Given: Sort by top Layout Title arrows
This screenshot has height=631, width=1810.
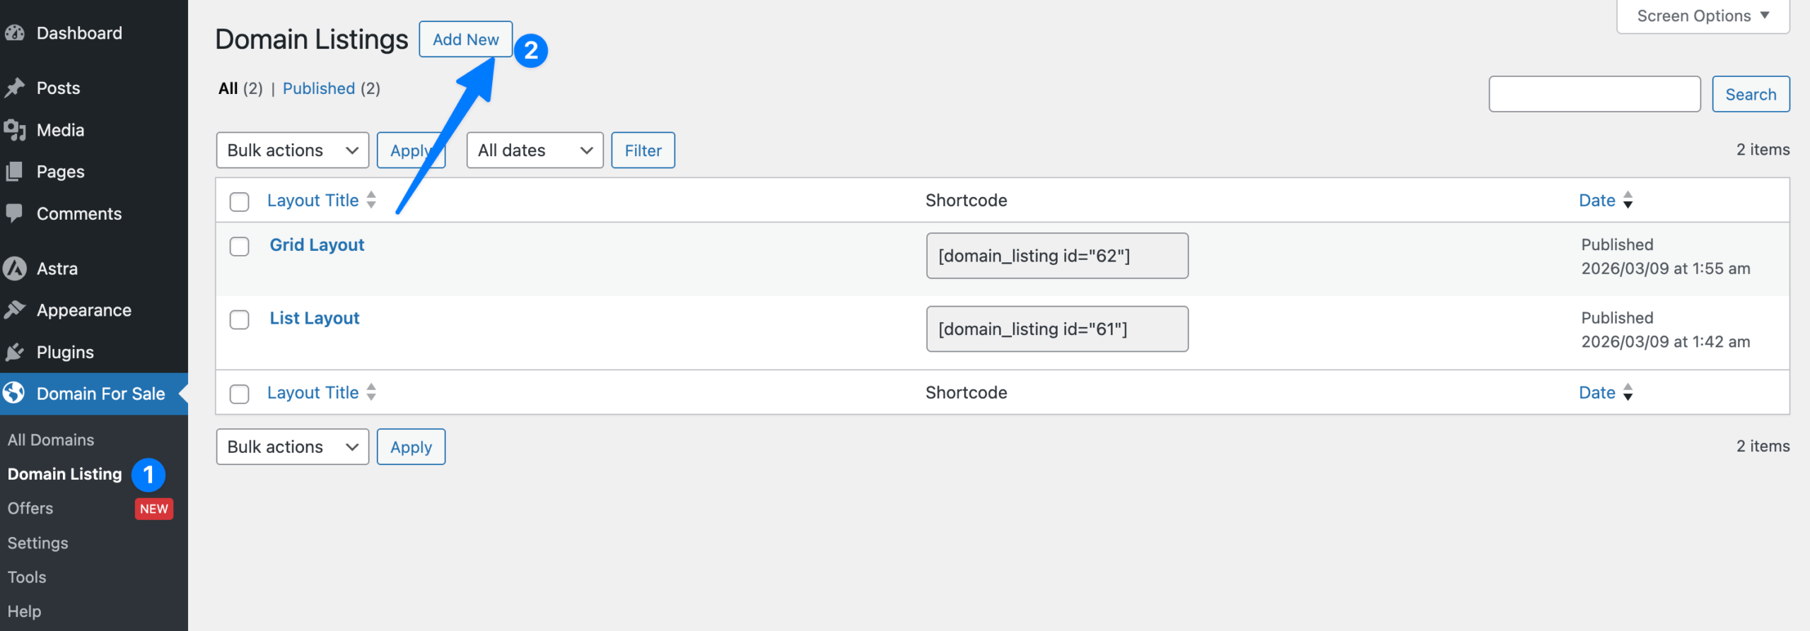Looking at the screenshot, I should click(x=371, y=200).
